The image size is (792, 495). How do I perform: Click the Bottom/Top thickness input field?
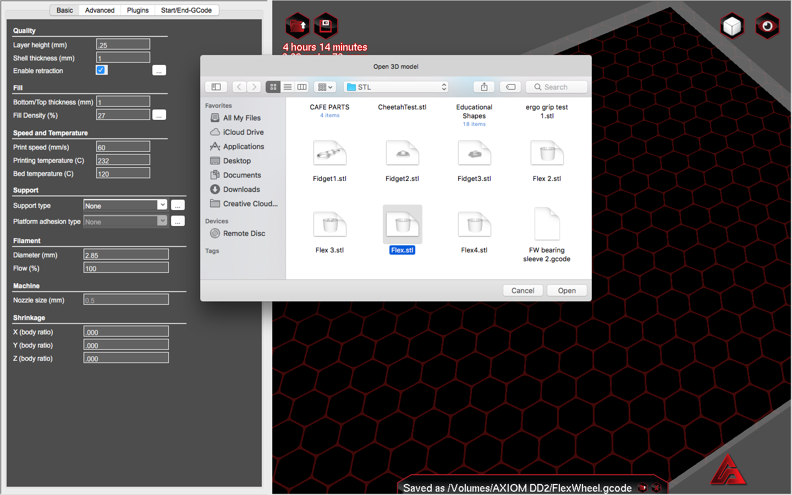click(x=123, y=102)
